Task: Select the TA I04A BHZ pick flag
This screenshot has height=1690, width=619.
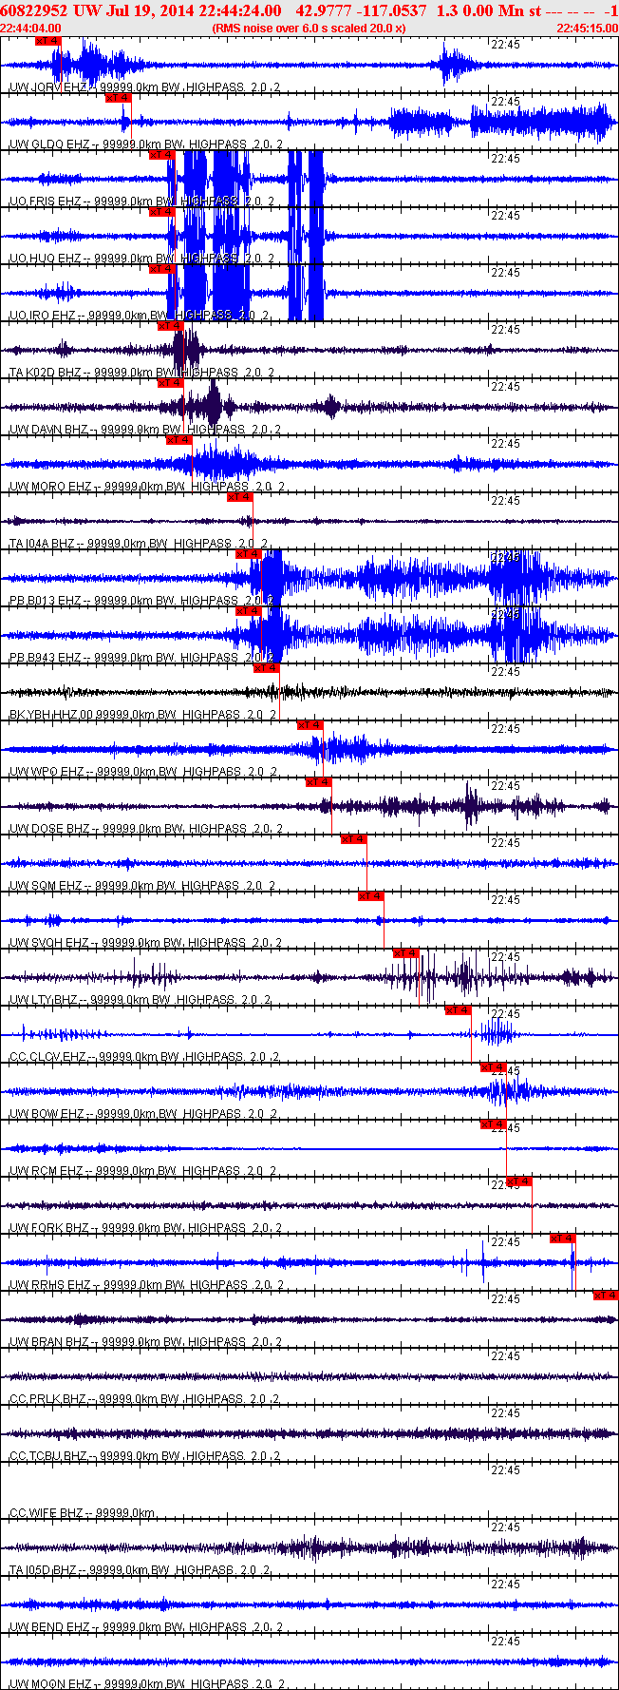Action: 240,497
